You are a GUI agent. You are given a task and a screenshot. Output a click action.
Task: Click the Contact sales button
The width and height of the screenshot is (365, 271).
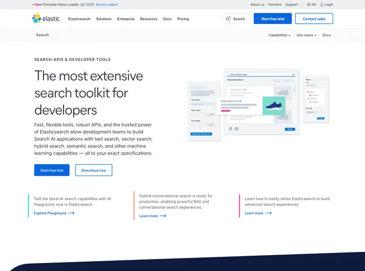point(314,19)
